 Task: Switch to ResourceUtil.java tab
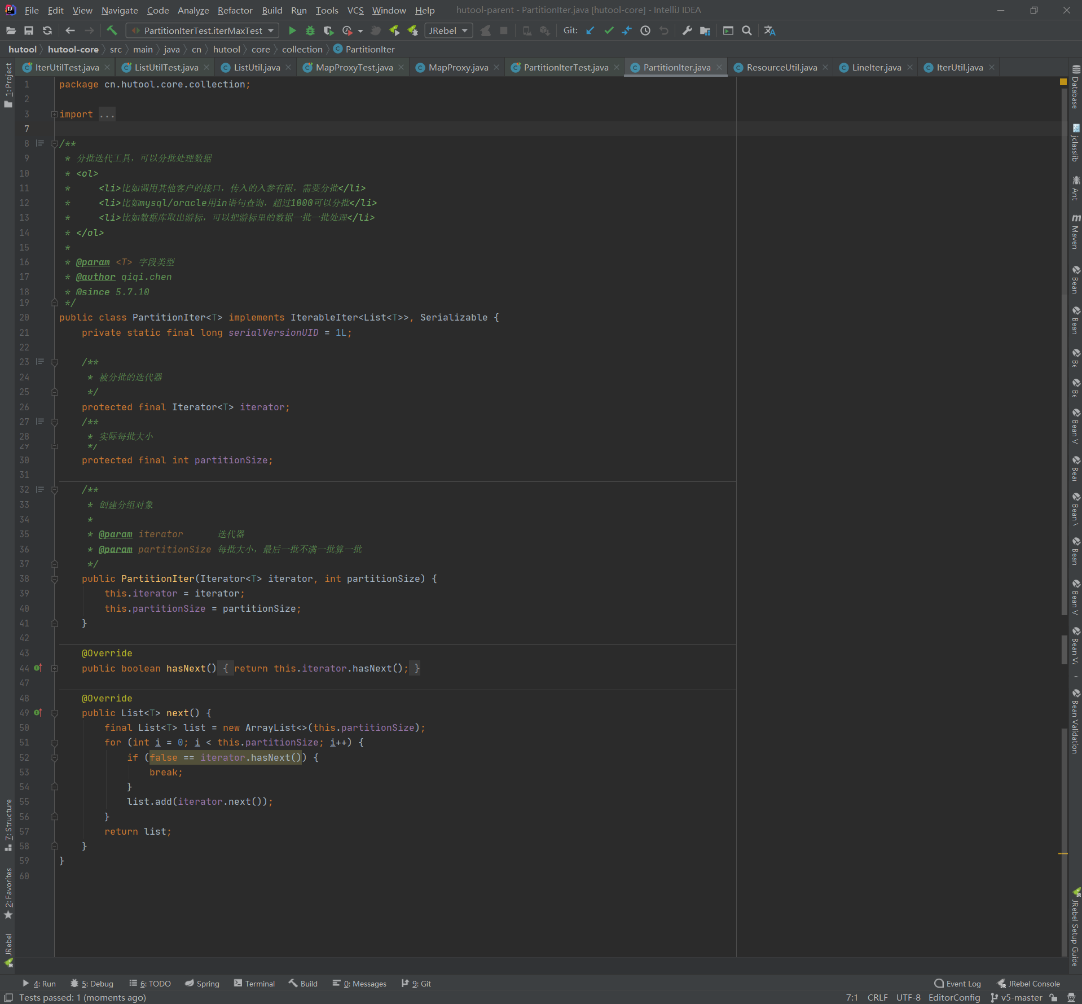coord(781,67)
